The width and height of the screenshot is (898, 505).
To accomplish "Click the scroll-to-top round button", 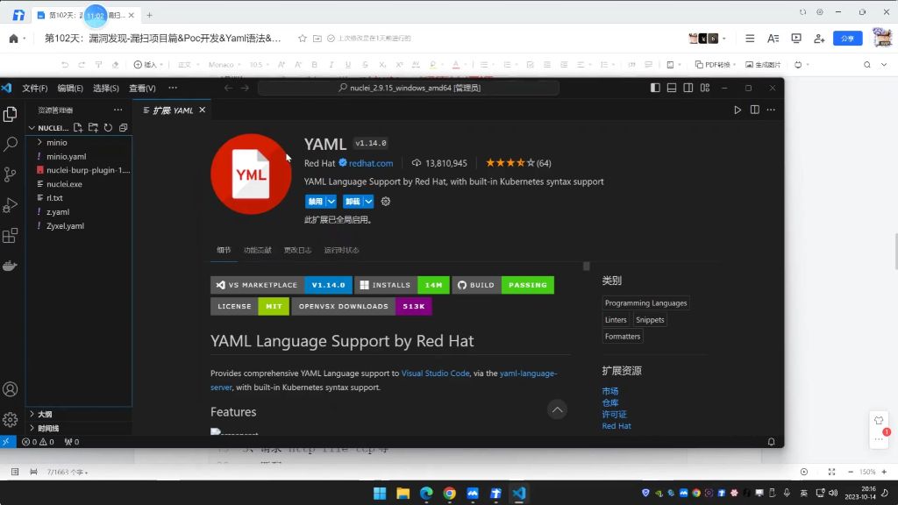I will 557,409.
